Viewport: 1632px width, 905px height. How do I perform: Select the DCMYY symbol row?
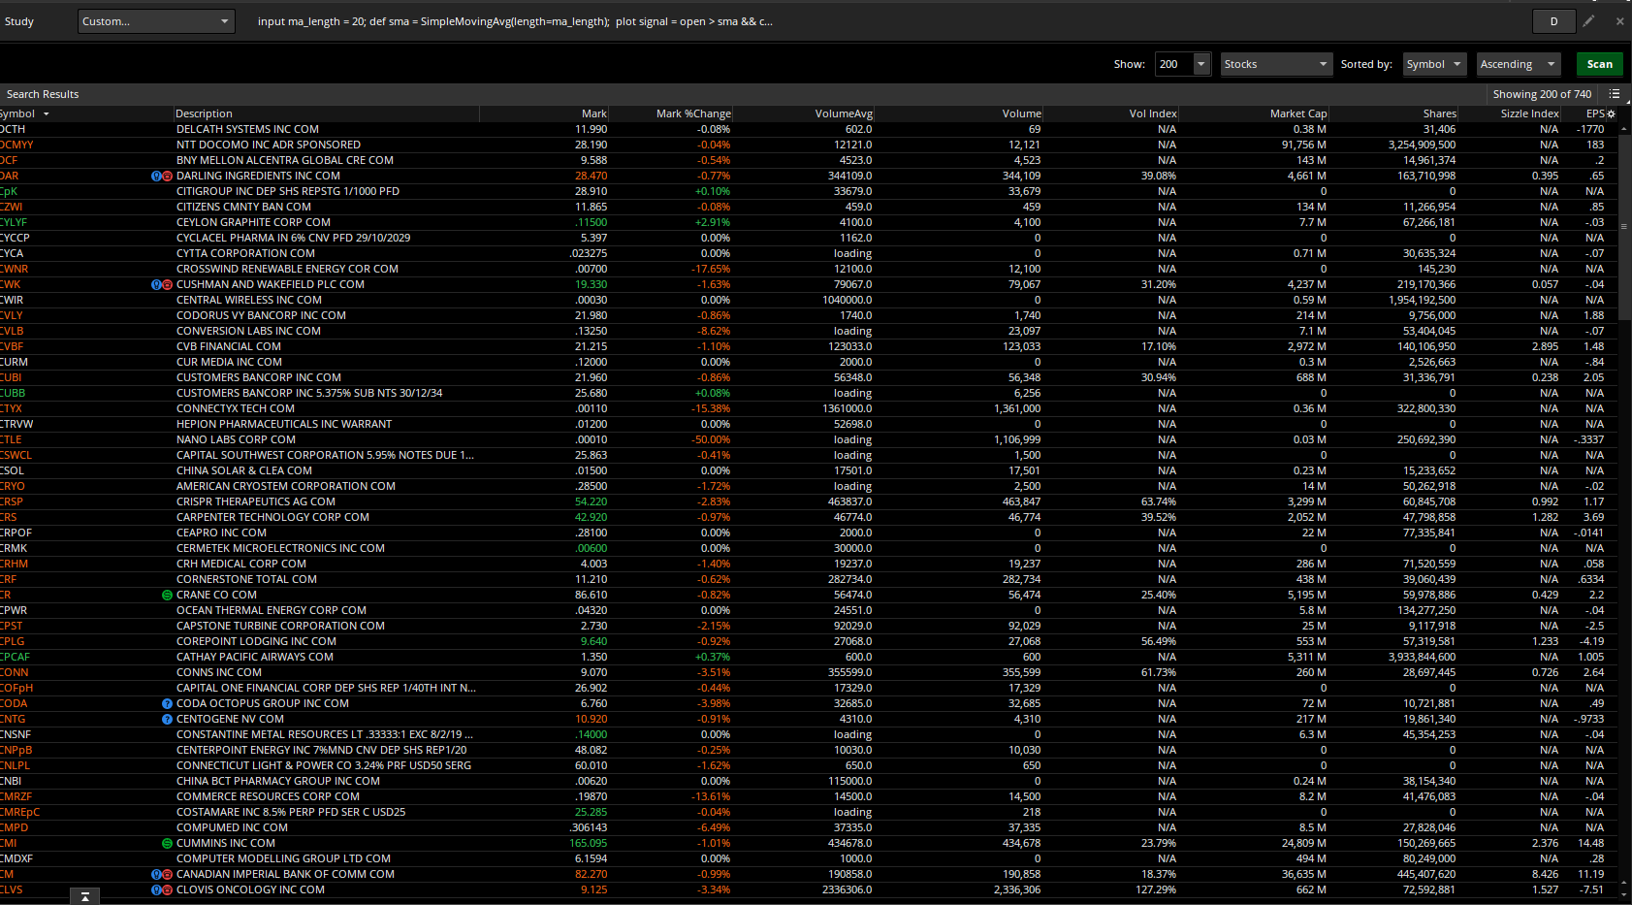pos(16,145)
